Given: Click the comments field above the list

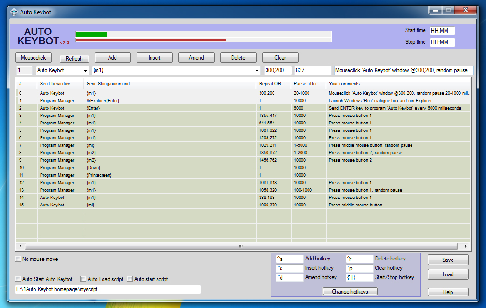Looking at the screenshot, I should (404, 70).
